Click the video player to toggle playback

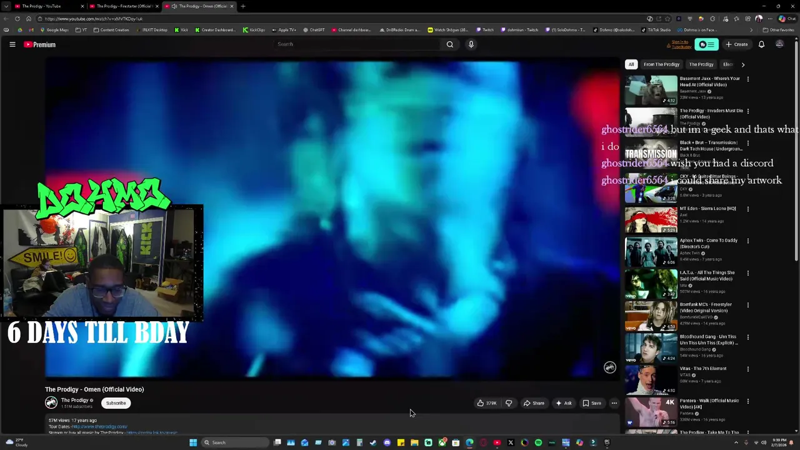332,219
